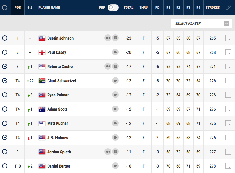The image size is (235, 173).
Task: Sort by the TOTAL column header
Action: click(128, 8)
